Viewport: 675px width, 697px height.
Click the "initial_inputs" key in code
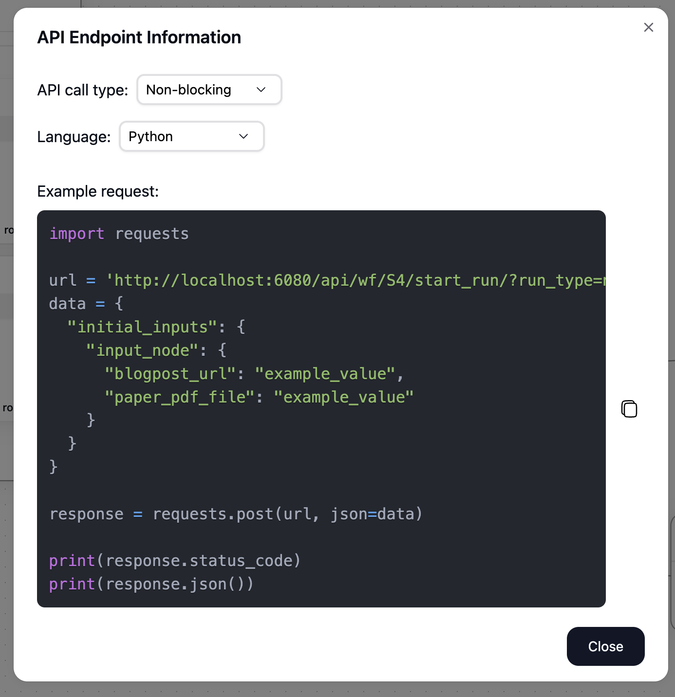pos(142,327)
